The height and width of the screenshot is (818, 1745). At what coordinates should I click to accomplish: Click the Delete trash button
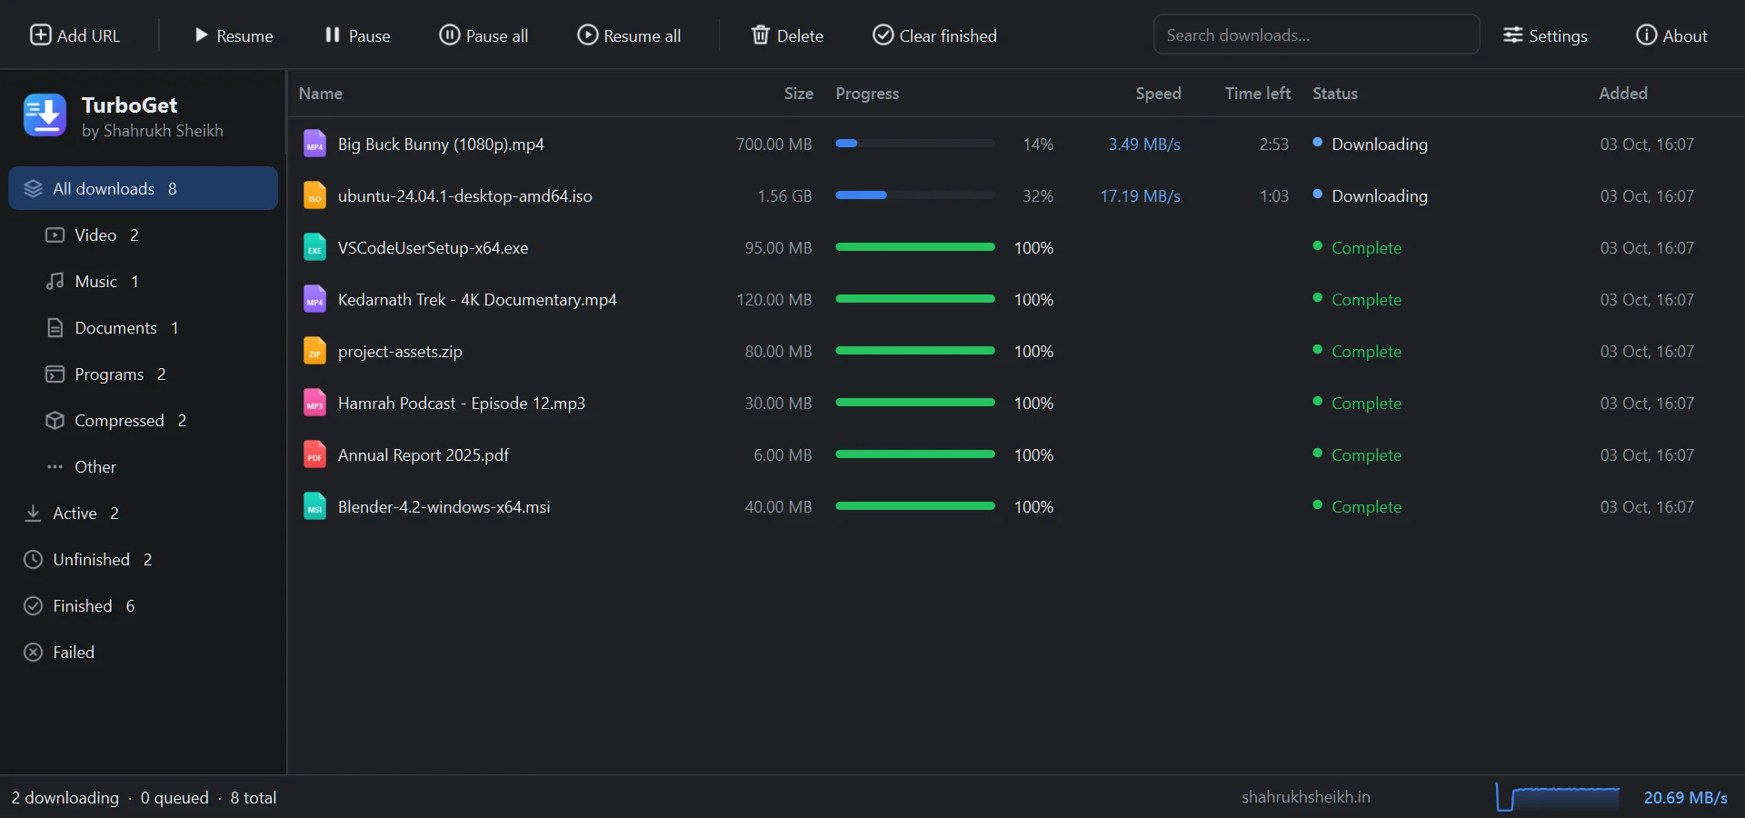pos(787,35)
